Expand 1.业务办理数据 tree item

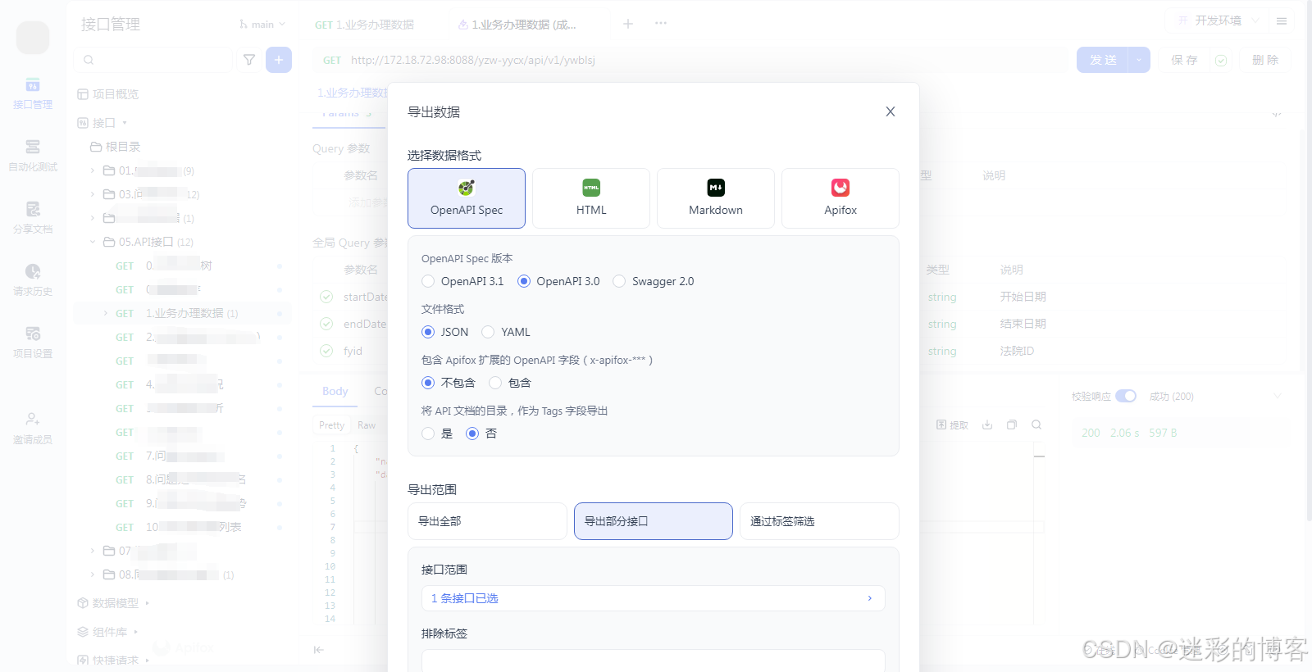tap(106, 313)
